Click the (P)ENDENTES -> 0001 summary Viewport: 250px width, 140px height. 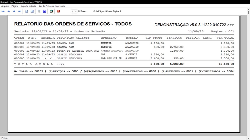[x=177, y=71]
